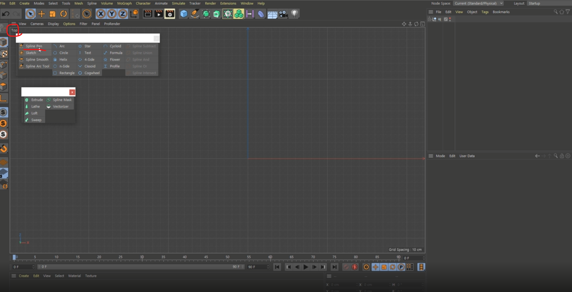Click the MoGraph Cloner icon
The width and height of the screenshot is (572, 292).
pos(239,14)
